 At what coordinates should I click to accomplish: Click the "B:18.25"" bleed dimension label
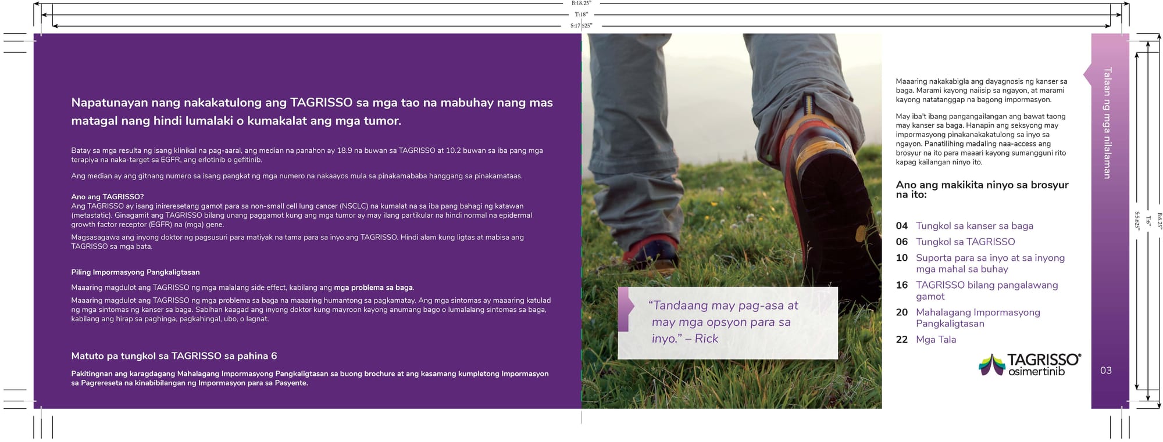coord(581,3)
